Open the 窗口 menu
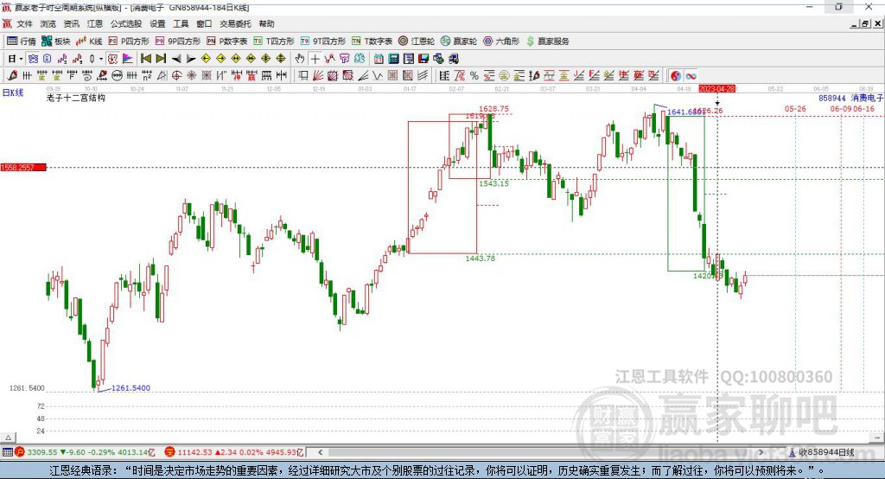The image size is (885, 479). (x=204, y=23)
